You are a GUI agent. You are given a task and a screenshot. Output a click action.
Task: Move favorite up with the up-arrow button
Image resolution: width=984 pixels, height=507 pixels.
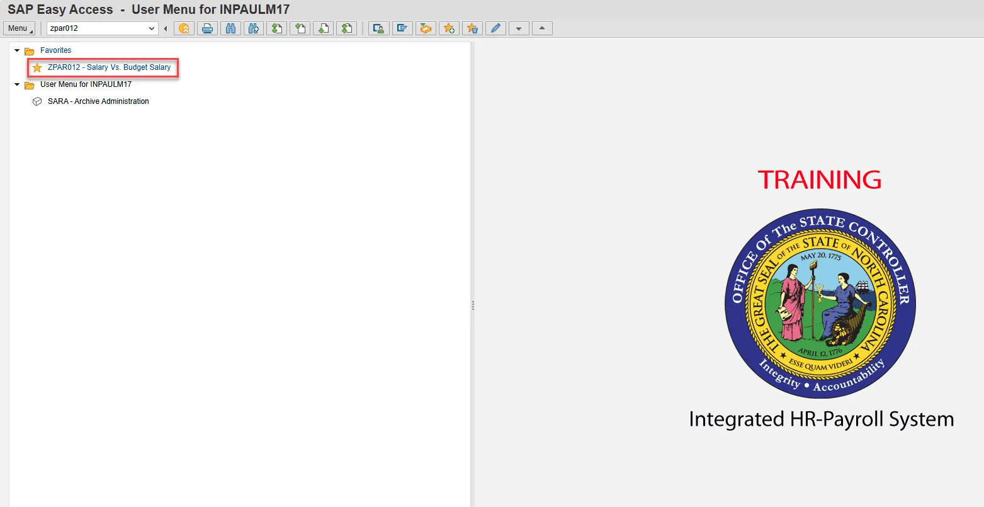pos(542,28)
